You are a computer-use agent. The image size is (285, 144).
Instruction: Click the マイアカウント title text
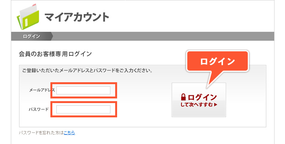click(x=77, y=17)
